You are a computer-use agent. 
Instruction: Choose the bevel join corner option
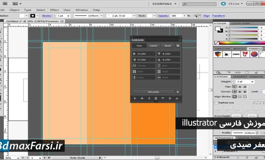coord(245,92)
